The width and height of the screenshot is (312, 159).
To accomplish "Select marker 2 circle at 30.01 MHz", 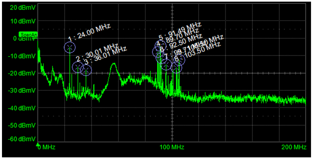I will 78,67.
